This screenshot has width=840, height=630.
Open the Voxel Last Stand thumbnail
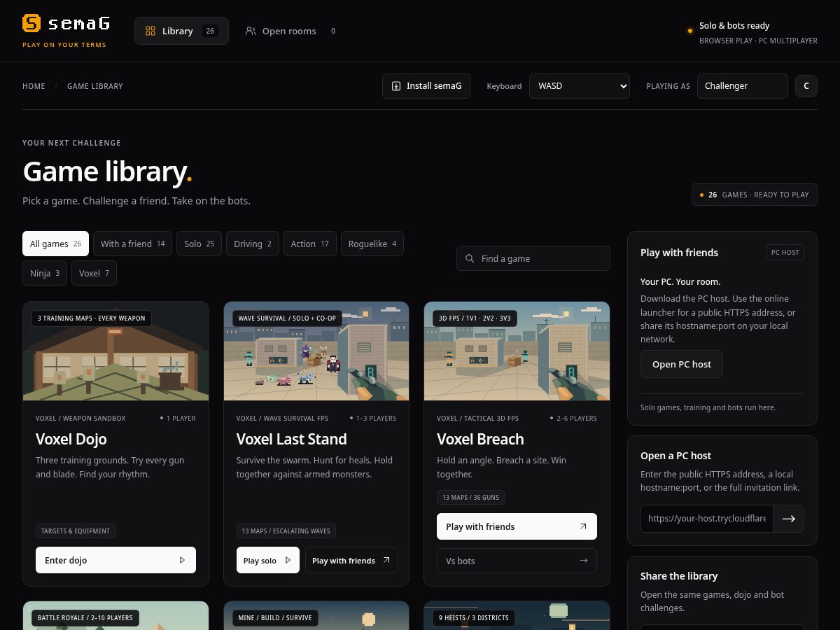[x=316, y=351]
